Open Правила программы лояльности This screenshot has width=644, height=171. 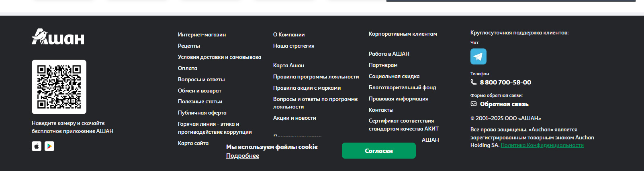click(316, 76)
